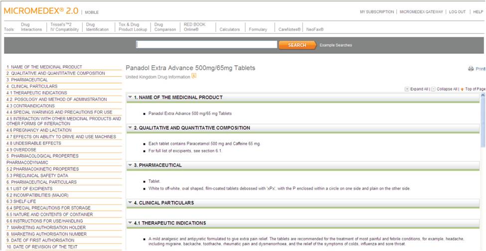Click the orange SEARCH button
The width and height of the screenshot is (486, 251).
297,45
